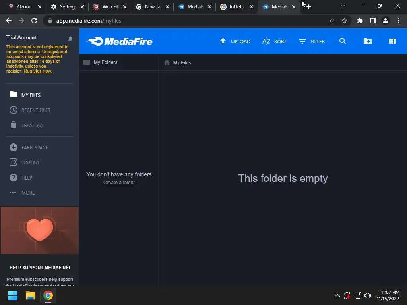Switch to grid view icon
Image resolution: width=407 pixels, height=305 pixels.
392,41
